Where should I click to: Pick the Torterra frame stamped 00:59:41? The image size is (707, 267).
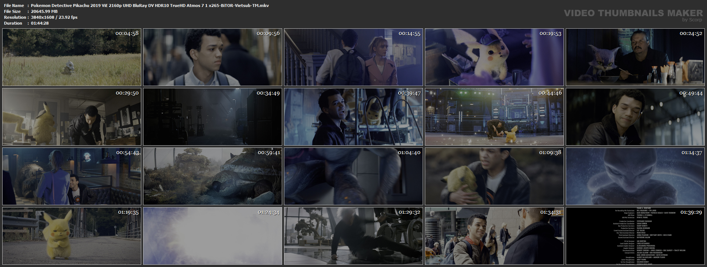pyautogui.click(x=212, y=177)
